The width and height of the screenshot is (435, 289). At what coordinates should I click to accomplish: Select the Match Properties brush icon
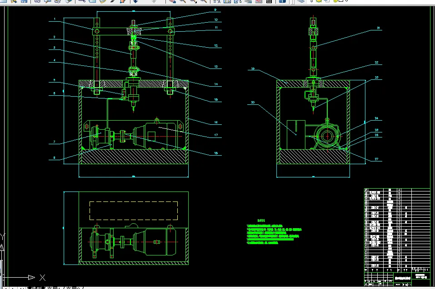pos(113,1)
